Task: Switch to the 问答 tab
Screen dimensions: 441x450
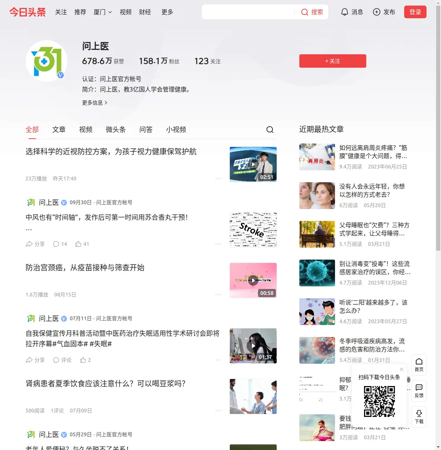Action: pos(146,129)
